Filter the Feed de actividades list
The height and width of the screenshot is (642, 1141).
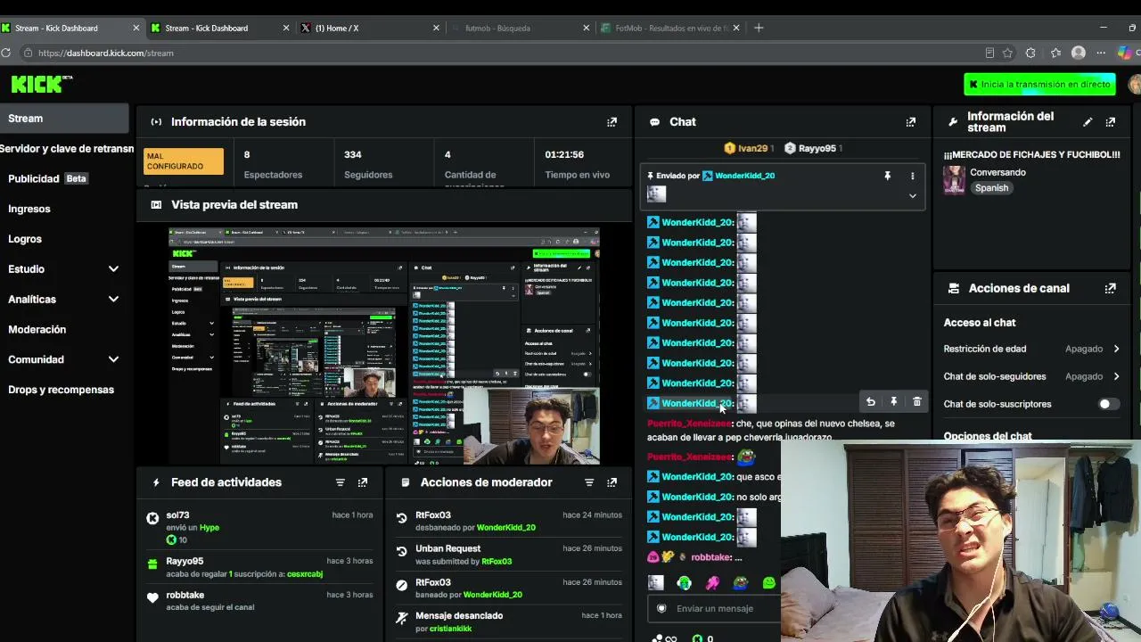pyautogui.click(x=340, y=482)
